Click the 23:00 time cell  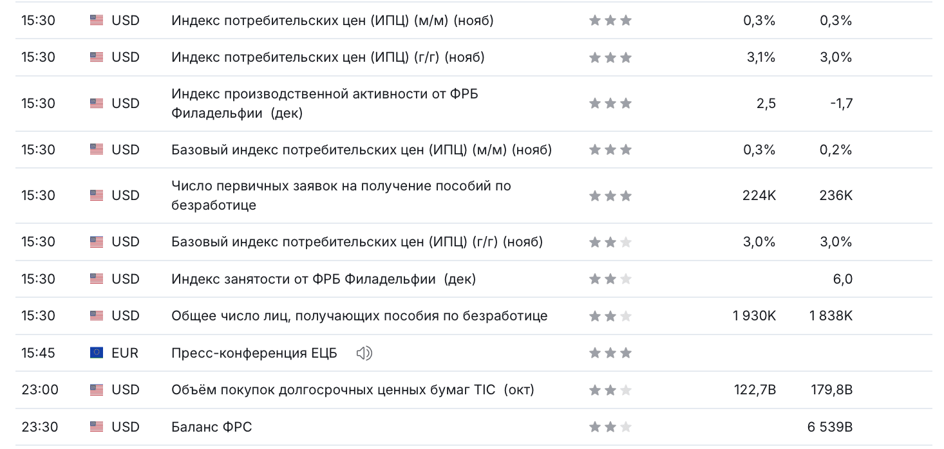(x=39, y=390)
